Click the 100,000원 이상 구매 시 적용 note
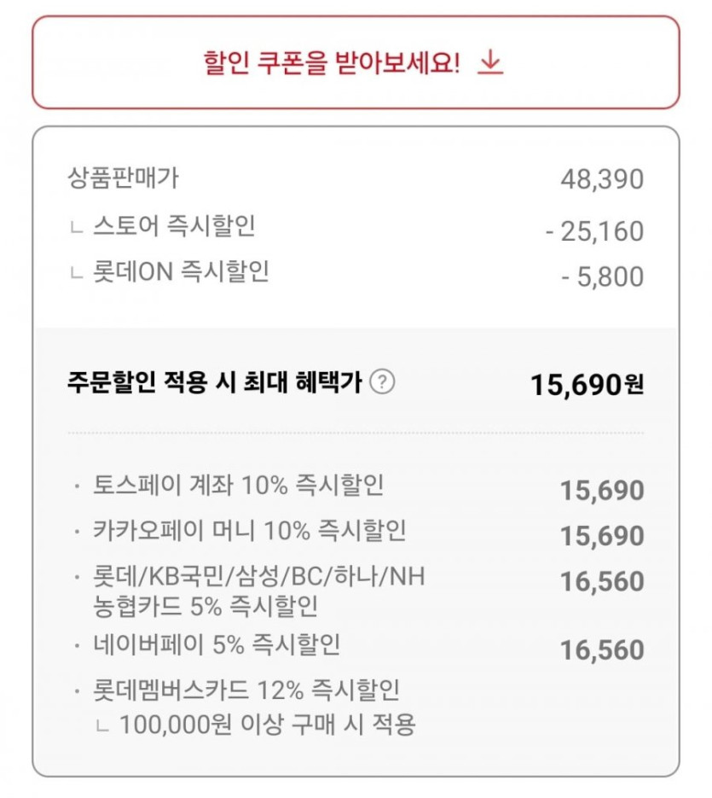This screenshot has width=712, height=798. (x=267, y=725)
